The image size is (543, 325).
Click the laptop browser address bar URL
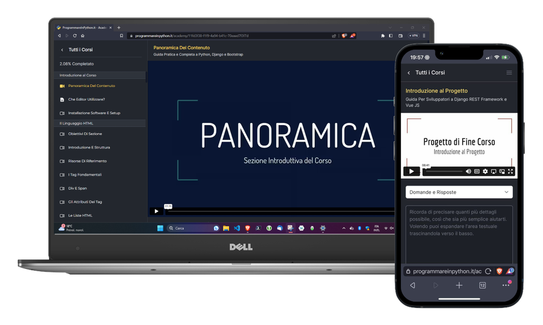[192, 36]
